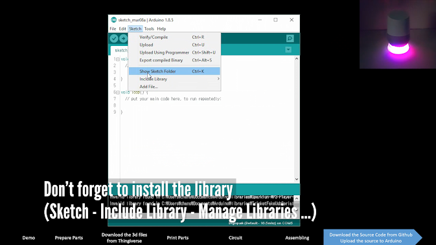Close the Arduino window
436x245 pixels.
point(292,20)
